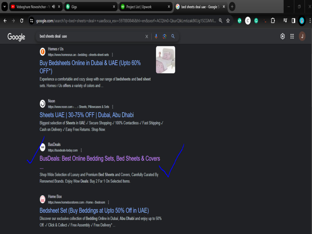
Task: Open the Homes r Us site name
Action: 56,49
